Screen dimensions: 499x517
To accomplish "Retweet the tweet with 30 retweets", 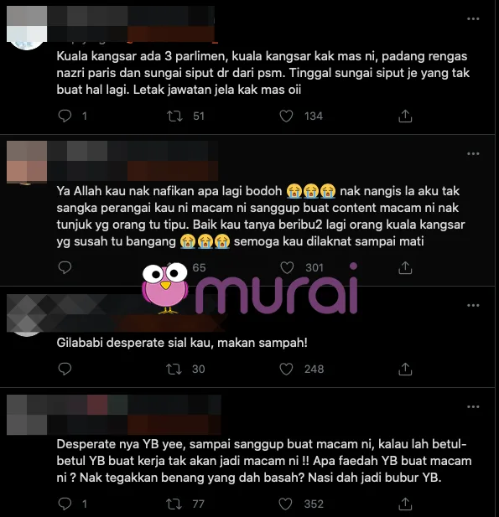I will [174, 369].
